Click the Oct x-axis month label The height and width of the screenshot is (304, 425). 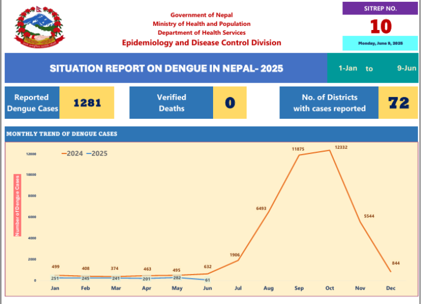click(x=330, y=288)
